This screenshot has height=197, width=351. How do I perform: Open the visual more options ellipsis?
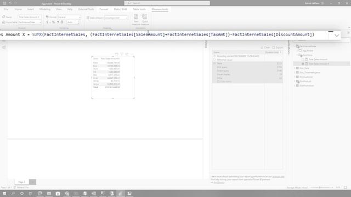click(132, 54)
